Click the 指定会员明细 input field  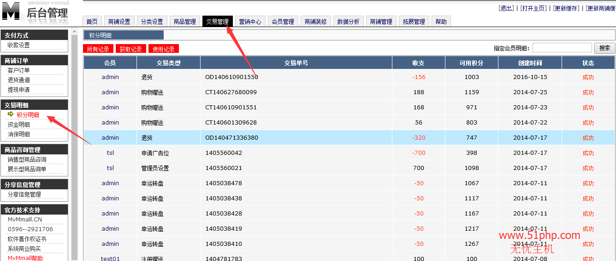[562, 48]
